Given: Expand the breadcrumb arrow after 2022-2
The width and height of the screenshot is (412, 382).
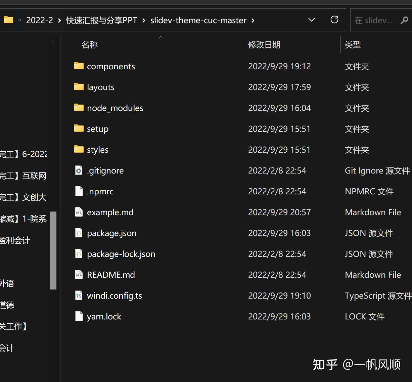Looking at the screenshot, I should [x=59, y=20].
